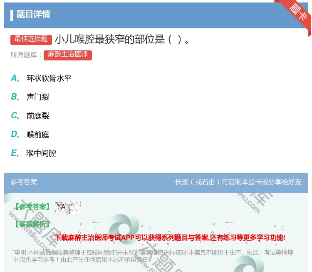The height and width of the screenshot is (272, 312).
Task: Click the captcha-style answer image showing A
Action: [x=67, y=207]
